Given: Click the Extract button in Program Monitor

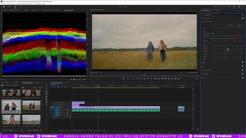Looking at the screenshot, I should 158,79.
